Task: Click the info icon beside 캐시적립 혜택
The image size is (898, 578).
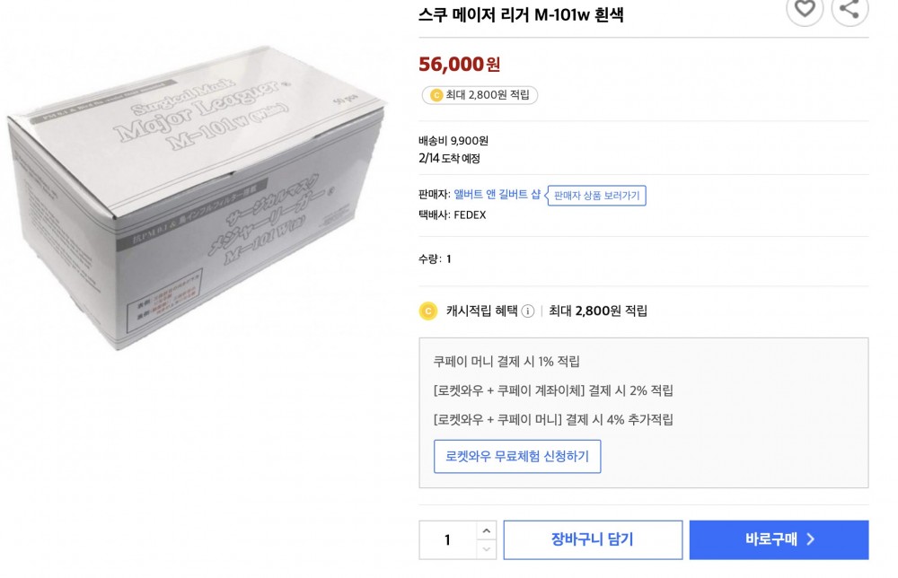Action: (528, 311)
